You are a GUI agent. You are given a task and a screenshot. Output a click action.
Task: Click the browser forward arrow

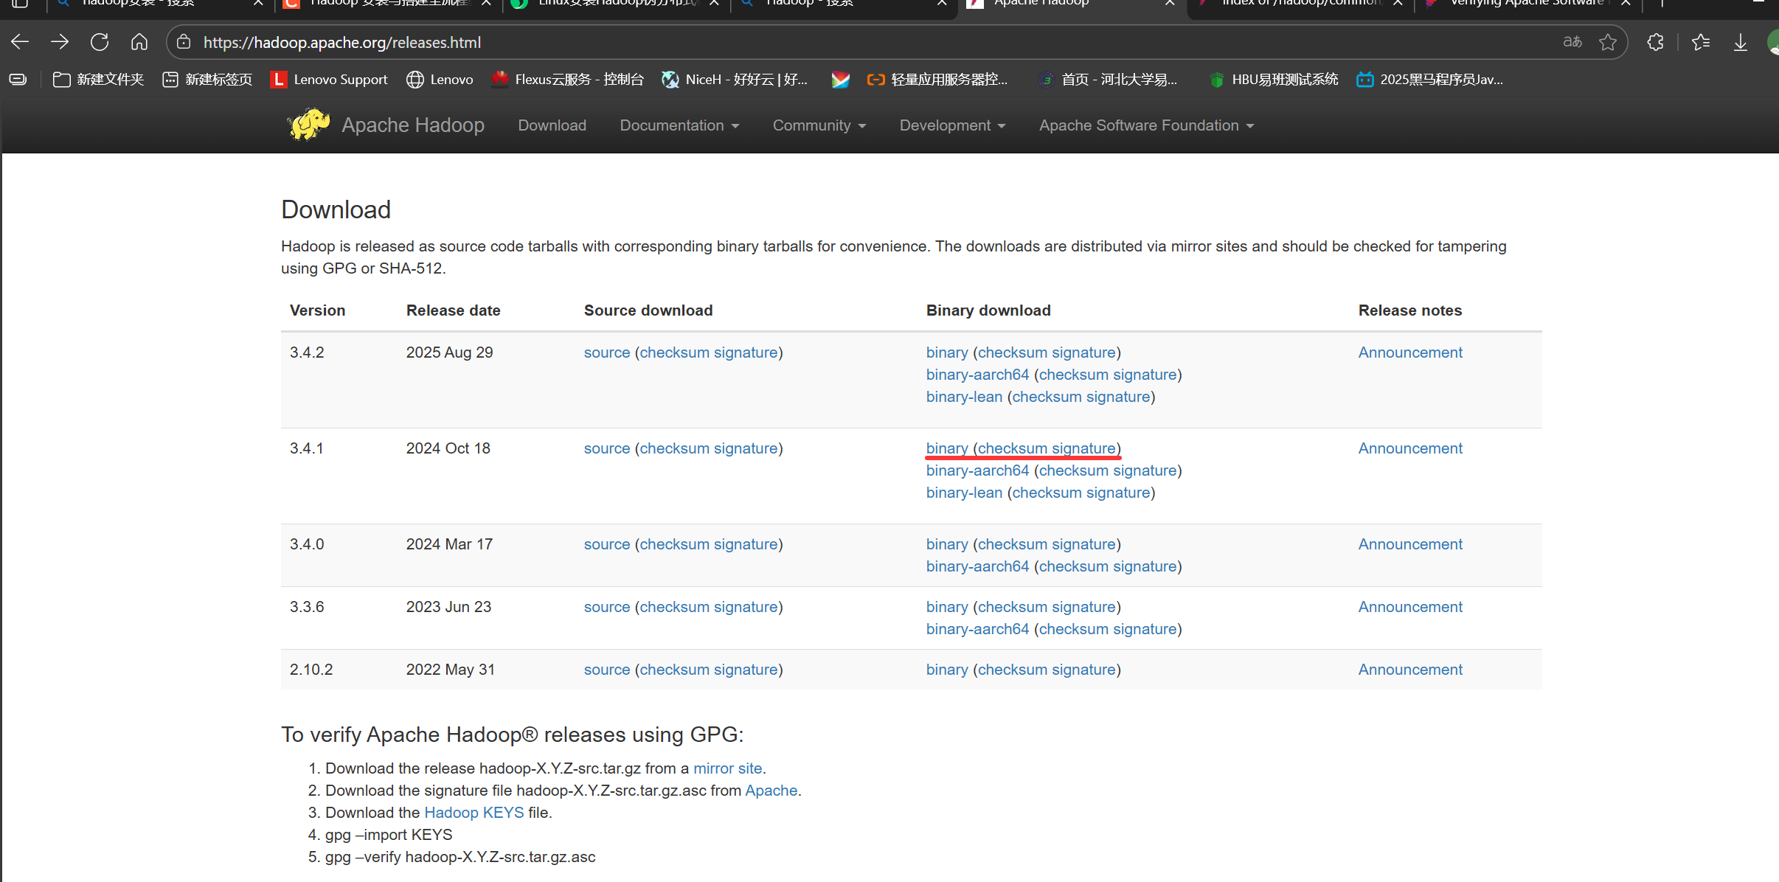click(x=60, y=42)
